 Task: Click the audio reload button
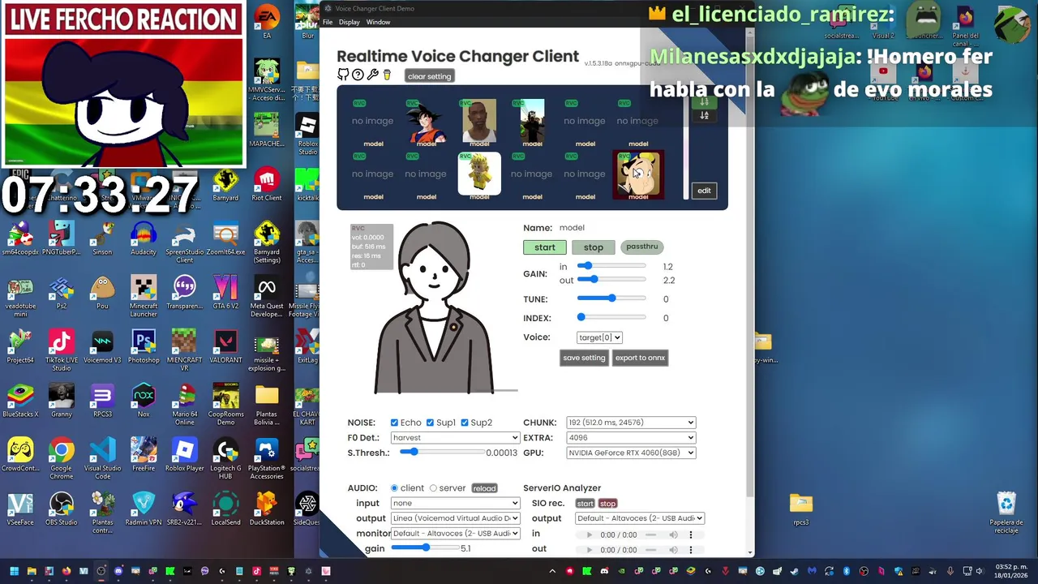(484, 488)
